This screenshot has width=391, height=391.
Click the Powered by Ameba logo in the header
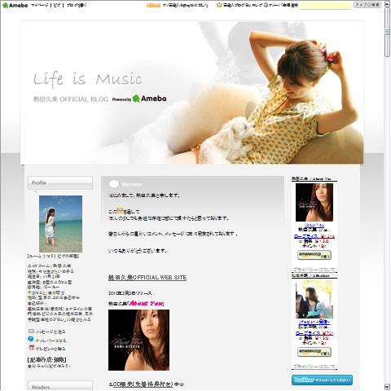tap(139, 99)
